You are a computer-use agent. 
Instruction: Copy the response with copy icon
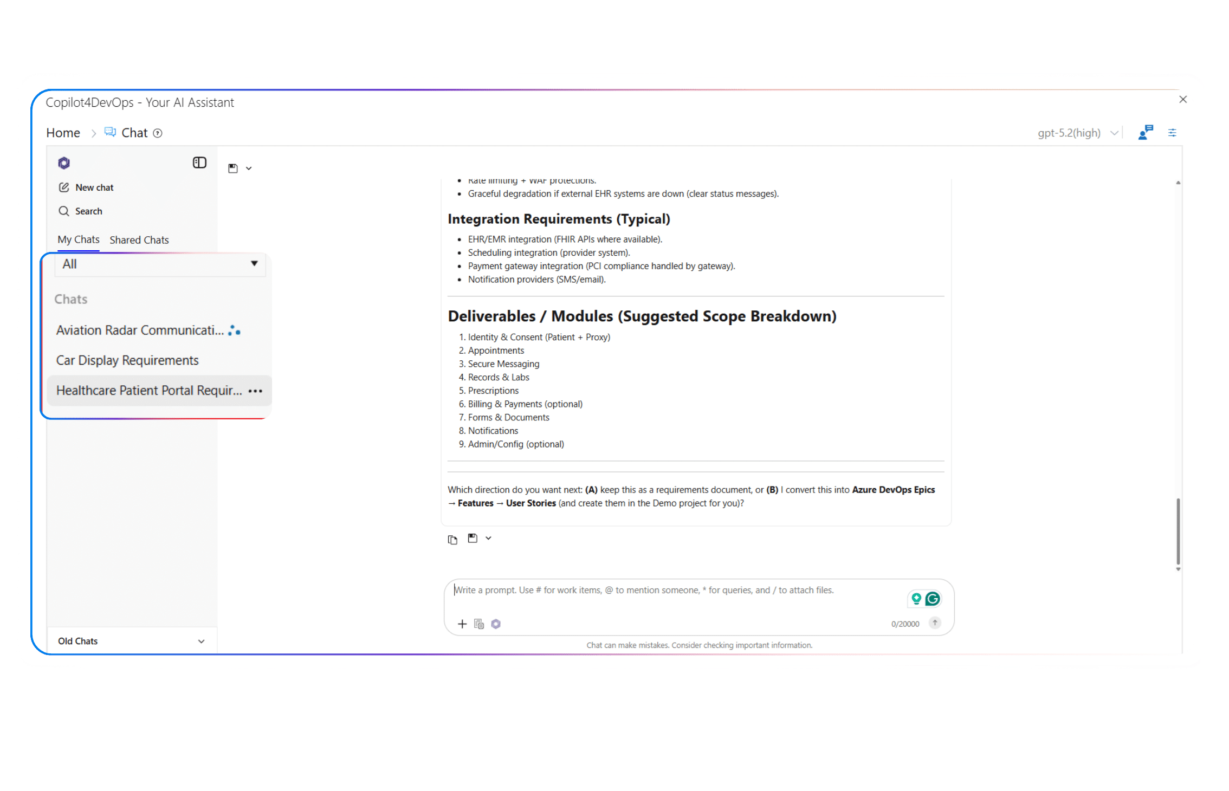[x=452, y=540]
